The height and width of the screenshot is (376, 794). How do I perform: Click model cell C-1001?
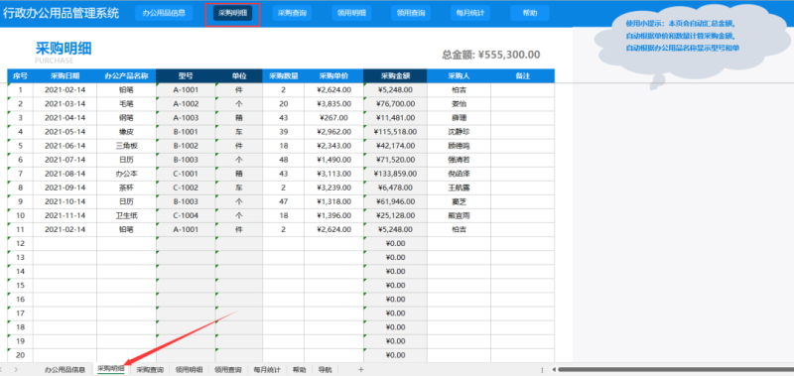[186, 174]
